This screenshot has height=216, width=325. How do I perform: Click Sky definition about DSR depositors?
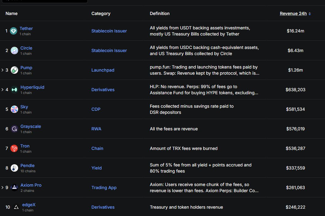[x=192, y=109]
